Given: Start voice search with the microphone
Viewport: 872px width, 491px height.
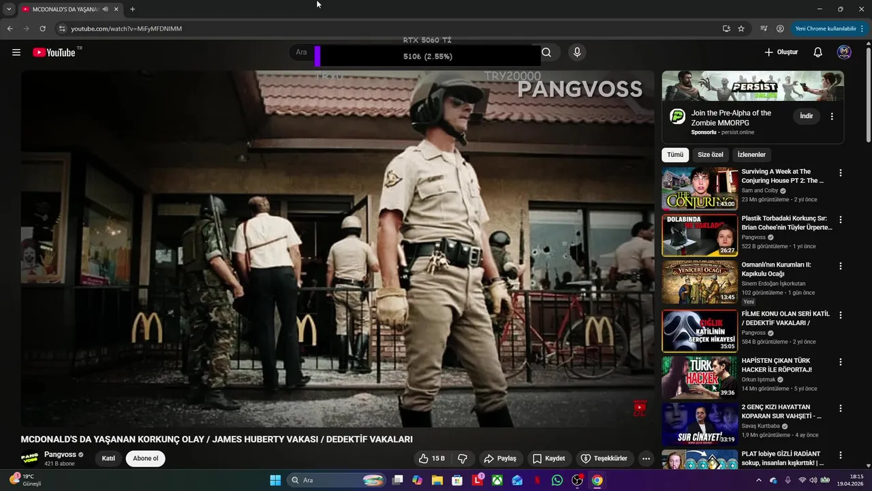Looking at the screenshot, I should (577, 53).
